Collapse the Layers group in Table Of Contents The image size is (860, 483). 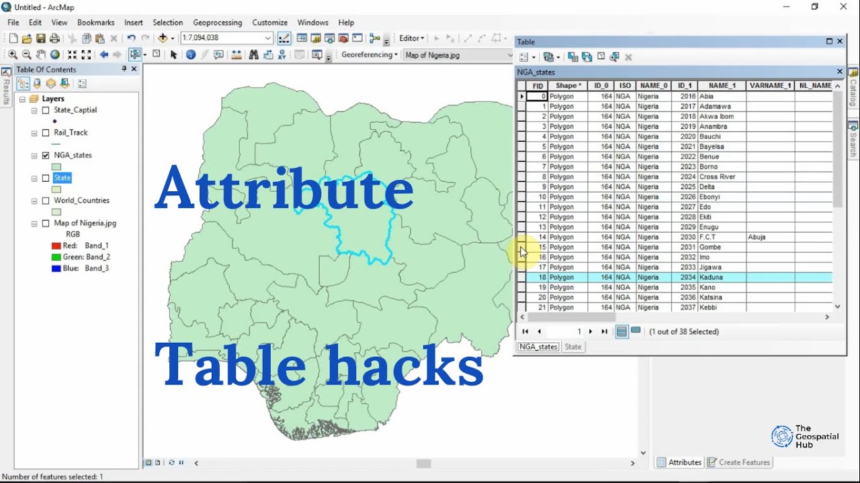click(x=22, y=99)
